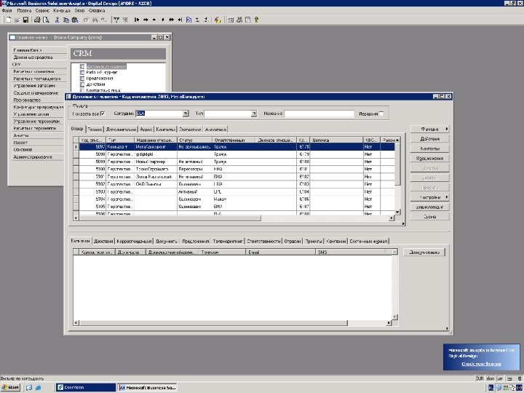Expand the Функции menu button
Image resolution: width=524 pixels, height=393 pixels.
tap(430, 129)
